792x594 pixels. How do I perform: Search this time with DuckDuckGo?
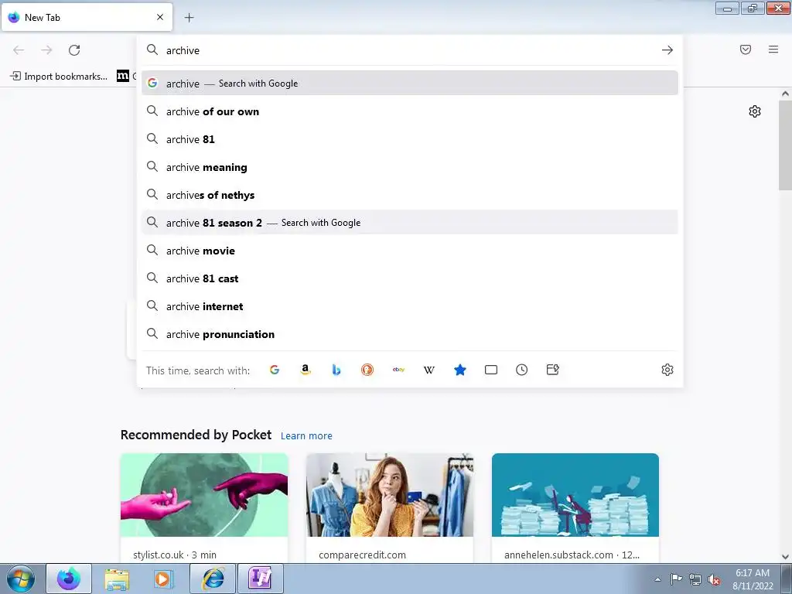(367, 370)
